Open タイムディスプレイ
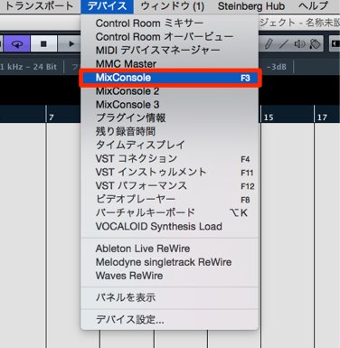The height and width of the screenshot is (348, 340). coord(169,145)
